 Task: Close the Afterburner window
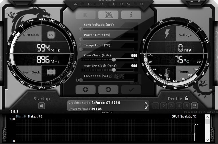[x=199, y=1]
